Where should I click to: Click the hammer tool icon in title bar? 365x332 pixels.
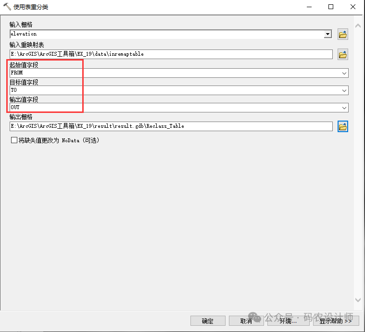coord(7,7)
